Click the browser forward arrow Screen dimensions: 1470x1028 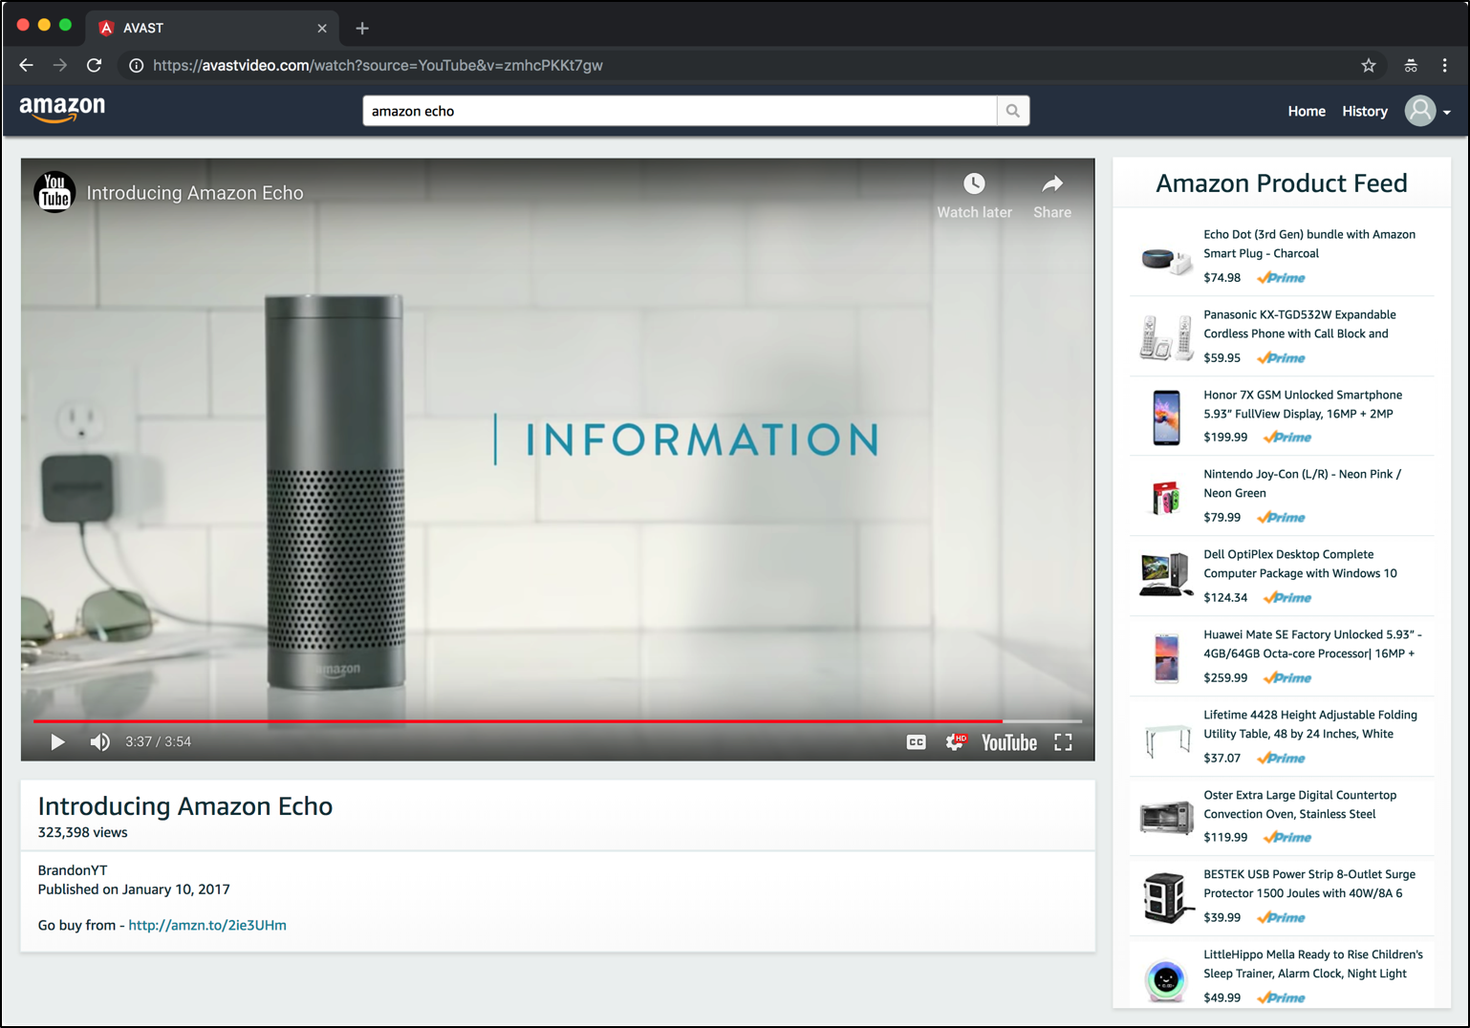(60, 65)
